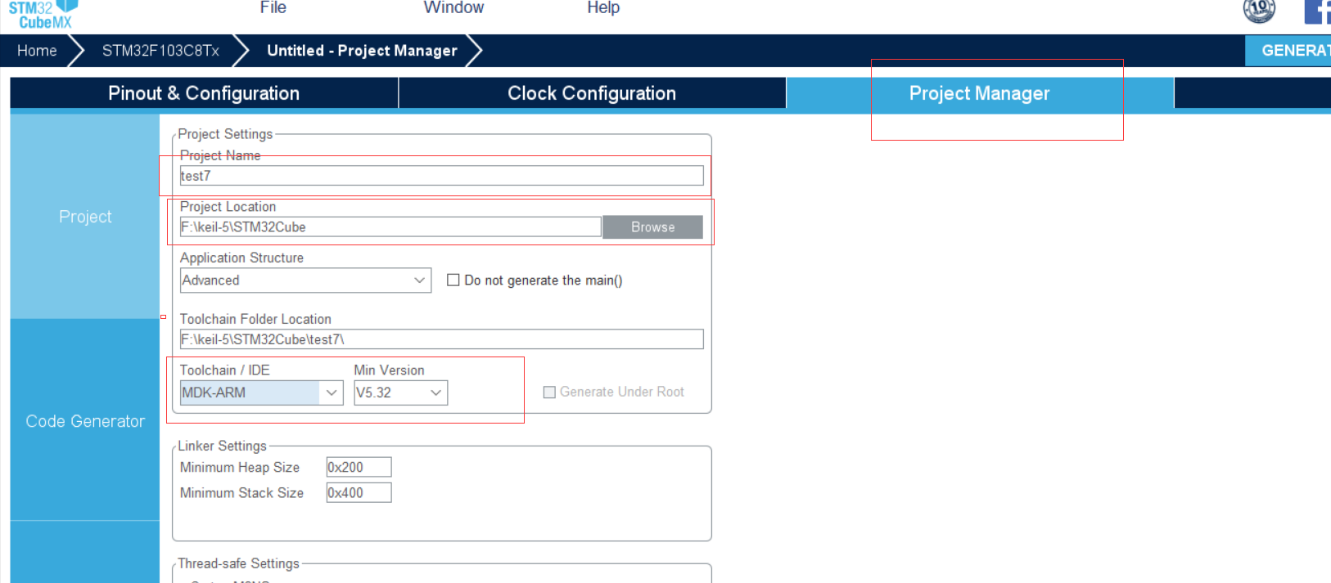This screenshot has height=583, width=1331.
Task: Switch to Pinout & Configuration tab
Action: point(204,93)
